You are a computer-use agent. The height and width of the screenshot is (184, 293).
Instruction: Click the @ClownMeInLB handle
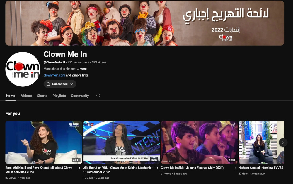tap(54, 63)
